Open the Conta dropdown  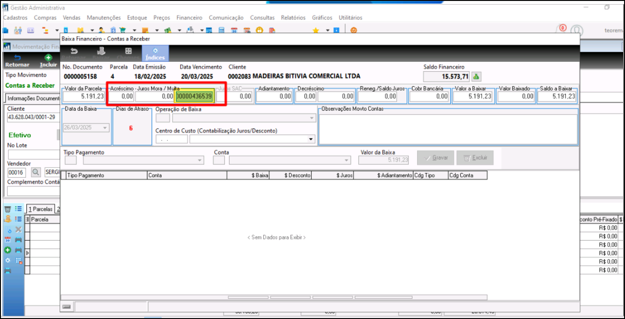[x=346, y=160]
